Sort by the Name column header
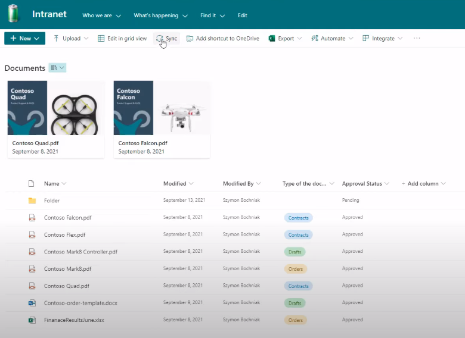 coord(55,184)
